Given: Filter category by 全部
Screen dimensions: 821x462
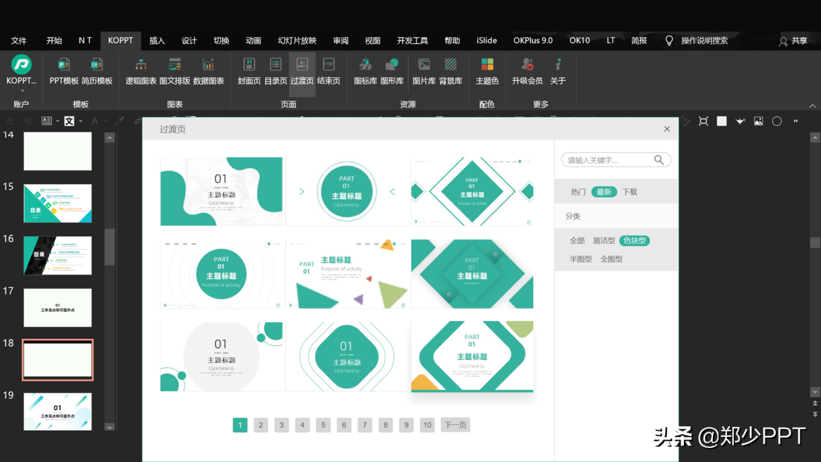Looking at the screenshot, I should pyautogui.click(x=577, y=240).
